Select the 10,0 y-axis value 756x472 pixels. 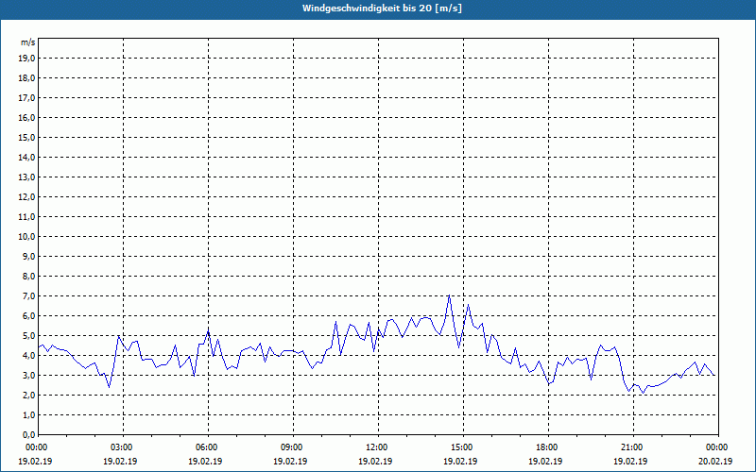point(27,237)
